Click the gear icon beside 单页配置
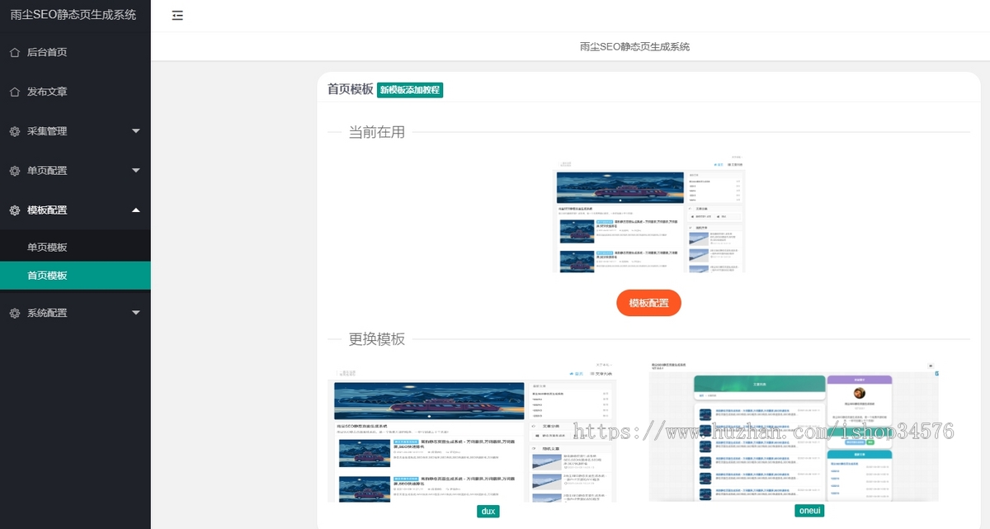This screenshot has width=990, height=529. pos(14,171)
